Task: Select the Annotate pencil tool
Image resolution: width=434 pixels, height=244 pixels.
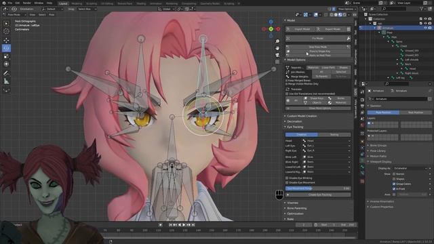Action: coord(6,73)
